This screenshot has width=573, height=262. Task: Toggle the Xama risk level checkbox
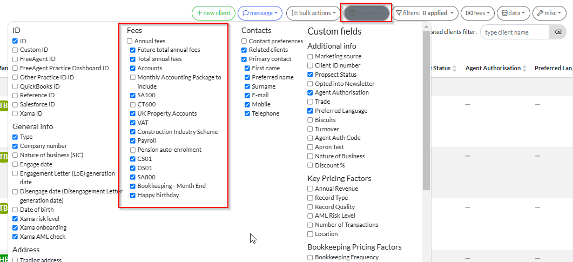tap(15, 219)
